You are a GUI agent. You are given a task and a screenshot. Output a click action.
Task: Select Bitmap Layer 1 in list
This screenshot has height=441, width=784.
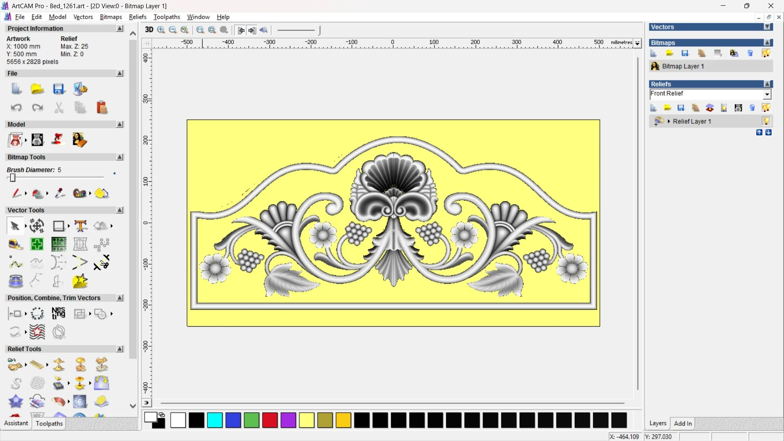click(683, 66)
